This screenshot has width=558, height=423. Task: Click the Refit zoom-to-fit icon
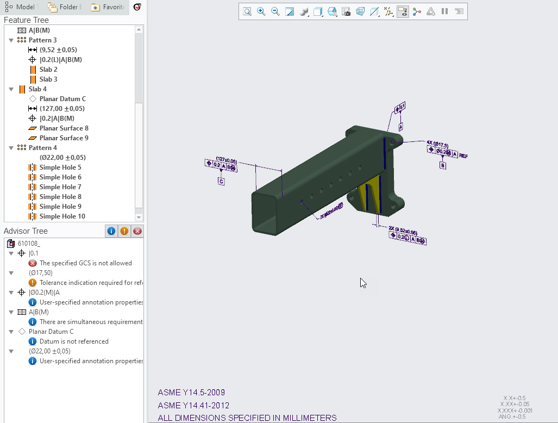pyautogui.click(x=247, y=11)
